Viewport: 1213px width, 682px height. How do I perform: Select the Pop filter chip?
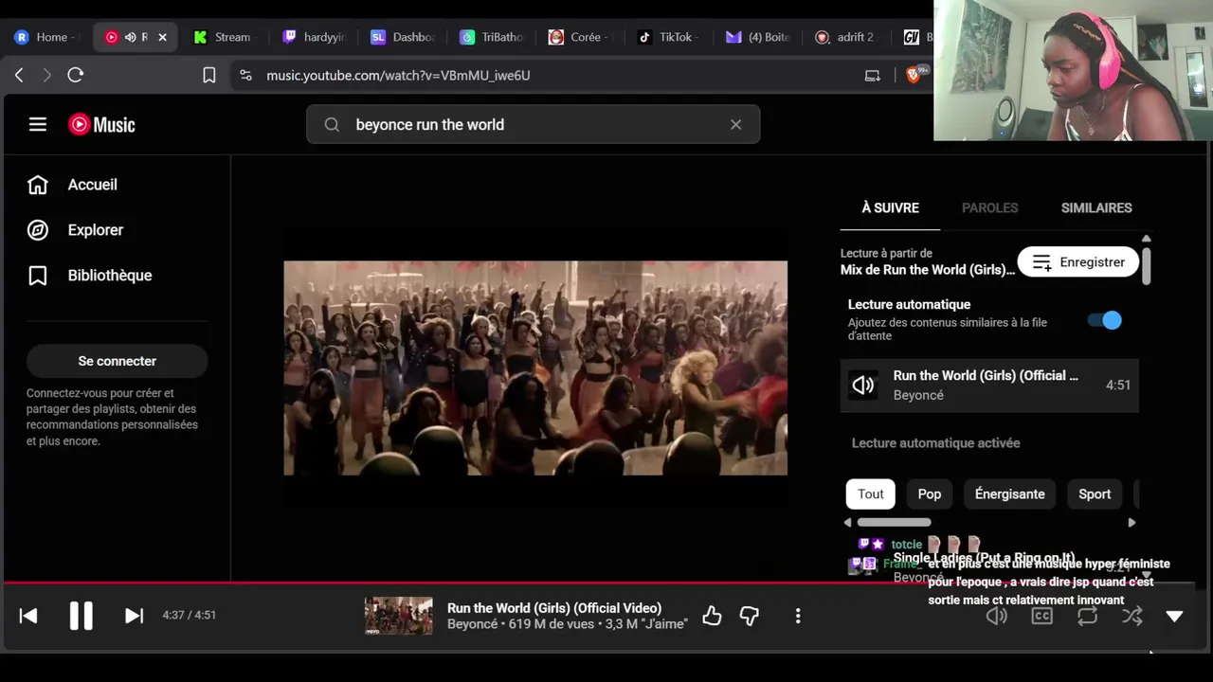[x=930, y=494]
